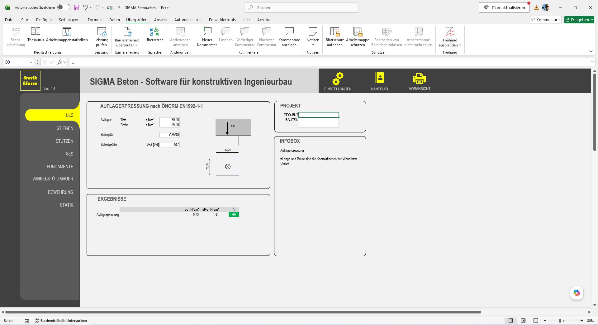Open FUNDAMENTE section

pos(60,167)
